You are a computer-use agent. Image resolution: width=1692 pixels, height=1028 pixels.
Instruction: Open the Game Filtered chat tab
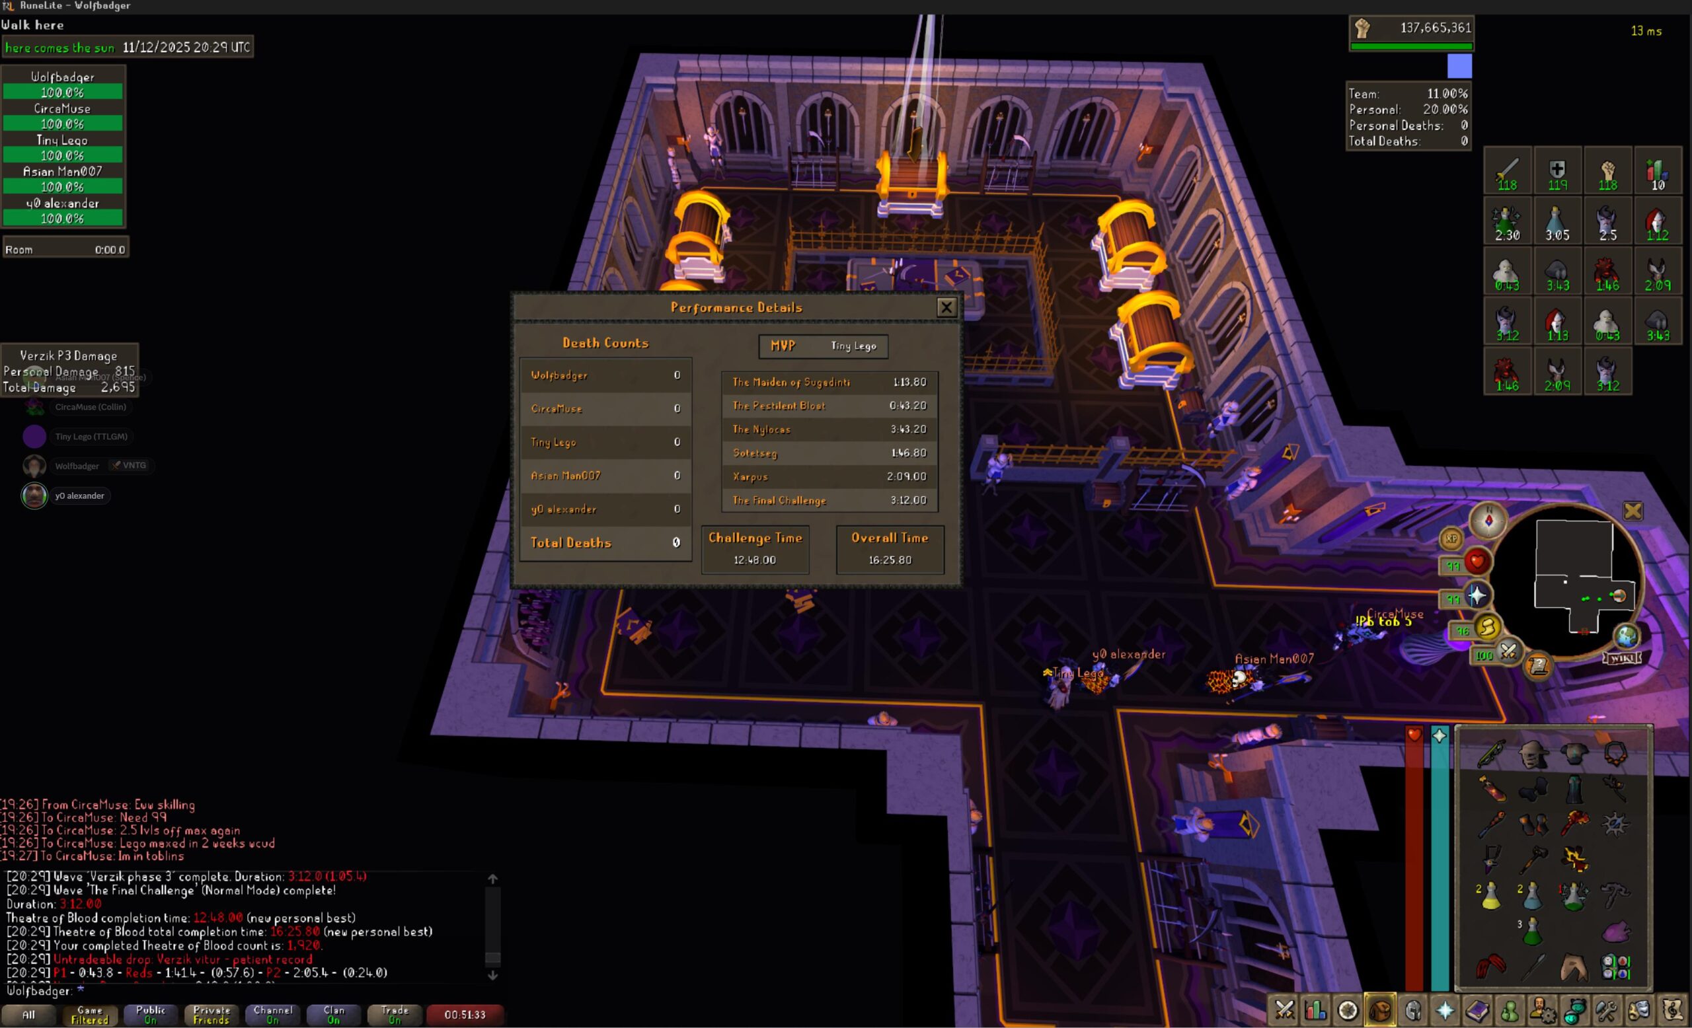point(90,1015)
